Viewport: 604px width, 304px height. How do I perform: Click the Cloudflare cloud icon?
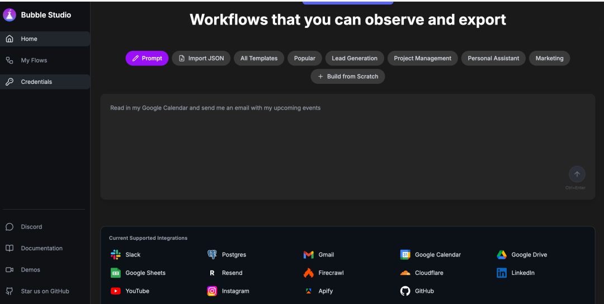click(x=405, y=273)
